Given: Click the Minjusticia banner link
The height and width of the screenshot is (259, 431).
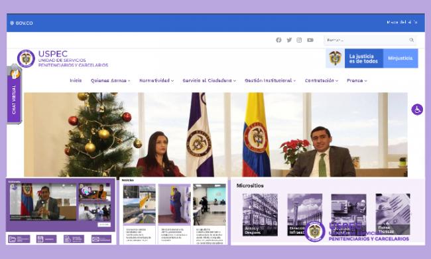Looking at the screenshot, I should click(x=400, y=58).
